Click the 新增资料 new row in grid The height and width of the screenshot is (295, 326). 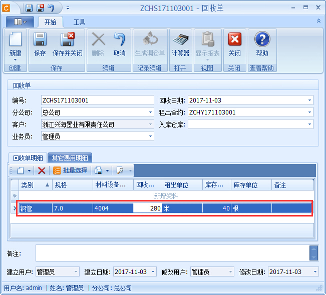165,196
